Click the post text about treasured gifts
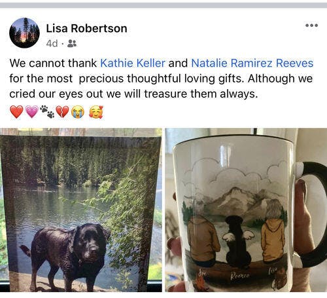 tap(162, 79)
